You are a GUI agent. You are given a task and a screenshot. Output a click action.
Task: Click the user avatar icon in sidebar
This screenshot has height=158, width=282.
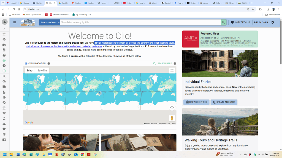click(5, 22)
